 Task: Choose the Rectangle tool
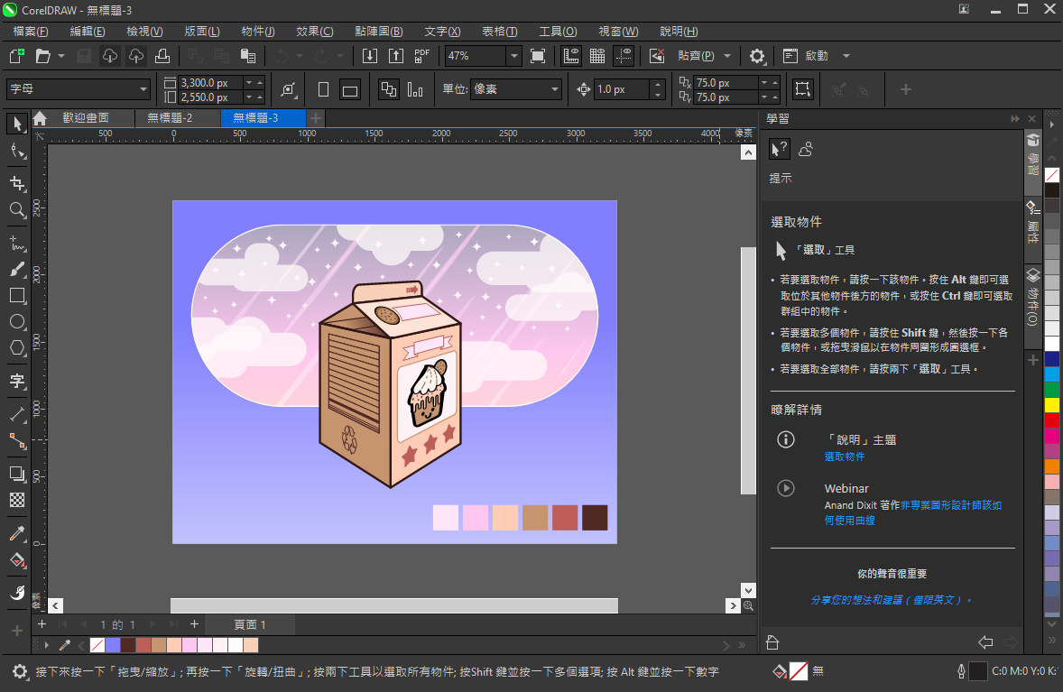(17, 295)
